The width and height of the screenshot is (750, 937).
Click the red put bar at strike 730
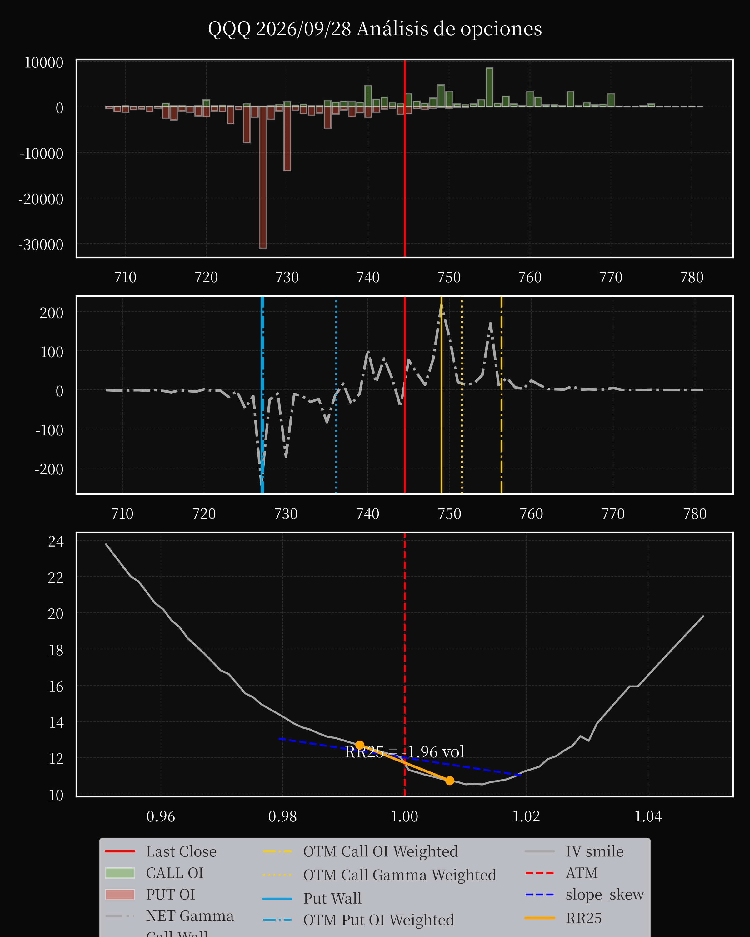(x=287, y=139)
